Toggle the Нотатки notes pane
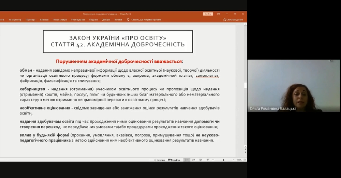The height and width of the screenshot is (178, 341). pos(159,160)
